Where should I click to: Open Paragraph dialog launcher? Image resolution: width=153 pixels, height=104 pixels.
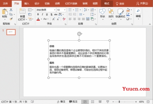[x=96, y=24]
